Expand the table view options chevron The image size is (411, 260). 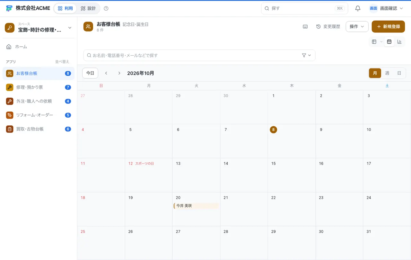pos(381,41)
